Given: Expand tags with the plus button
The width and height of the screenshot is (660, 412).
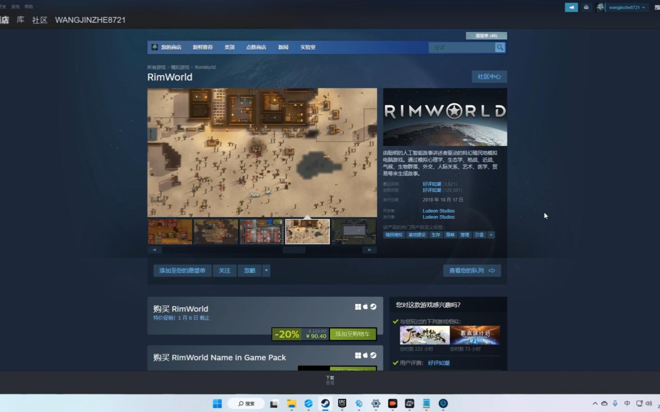Looking at the screenshot, I should pyautogui.click(x=491, y=235).
